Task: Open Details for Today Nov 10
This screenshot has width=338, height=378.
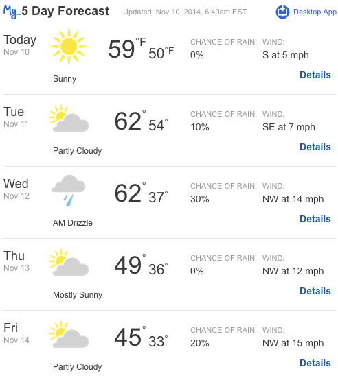Action: pos(315,75)
